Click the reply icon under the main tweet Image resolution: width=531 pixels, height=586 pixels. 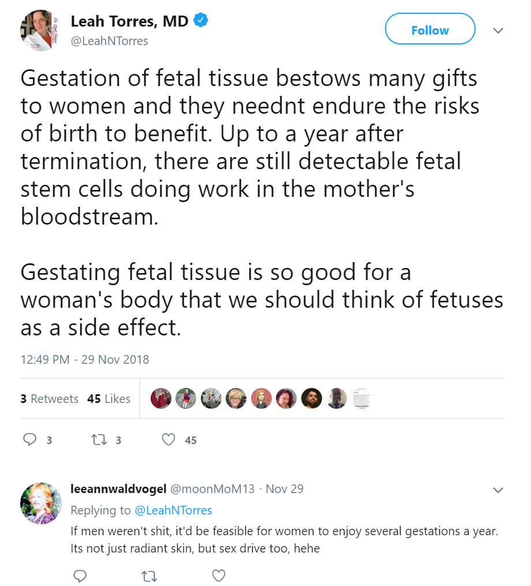pos(30,440)
